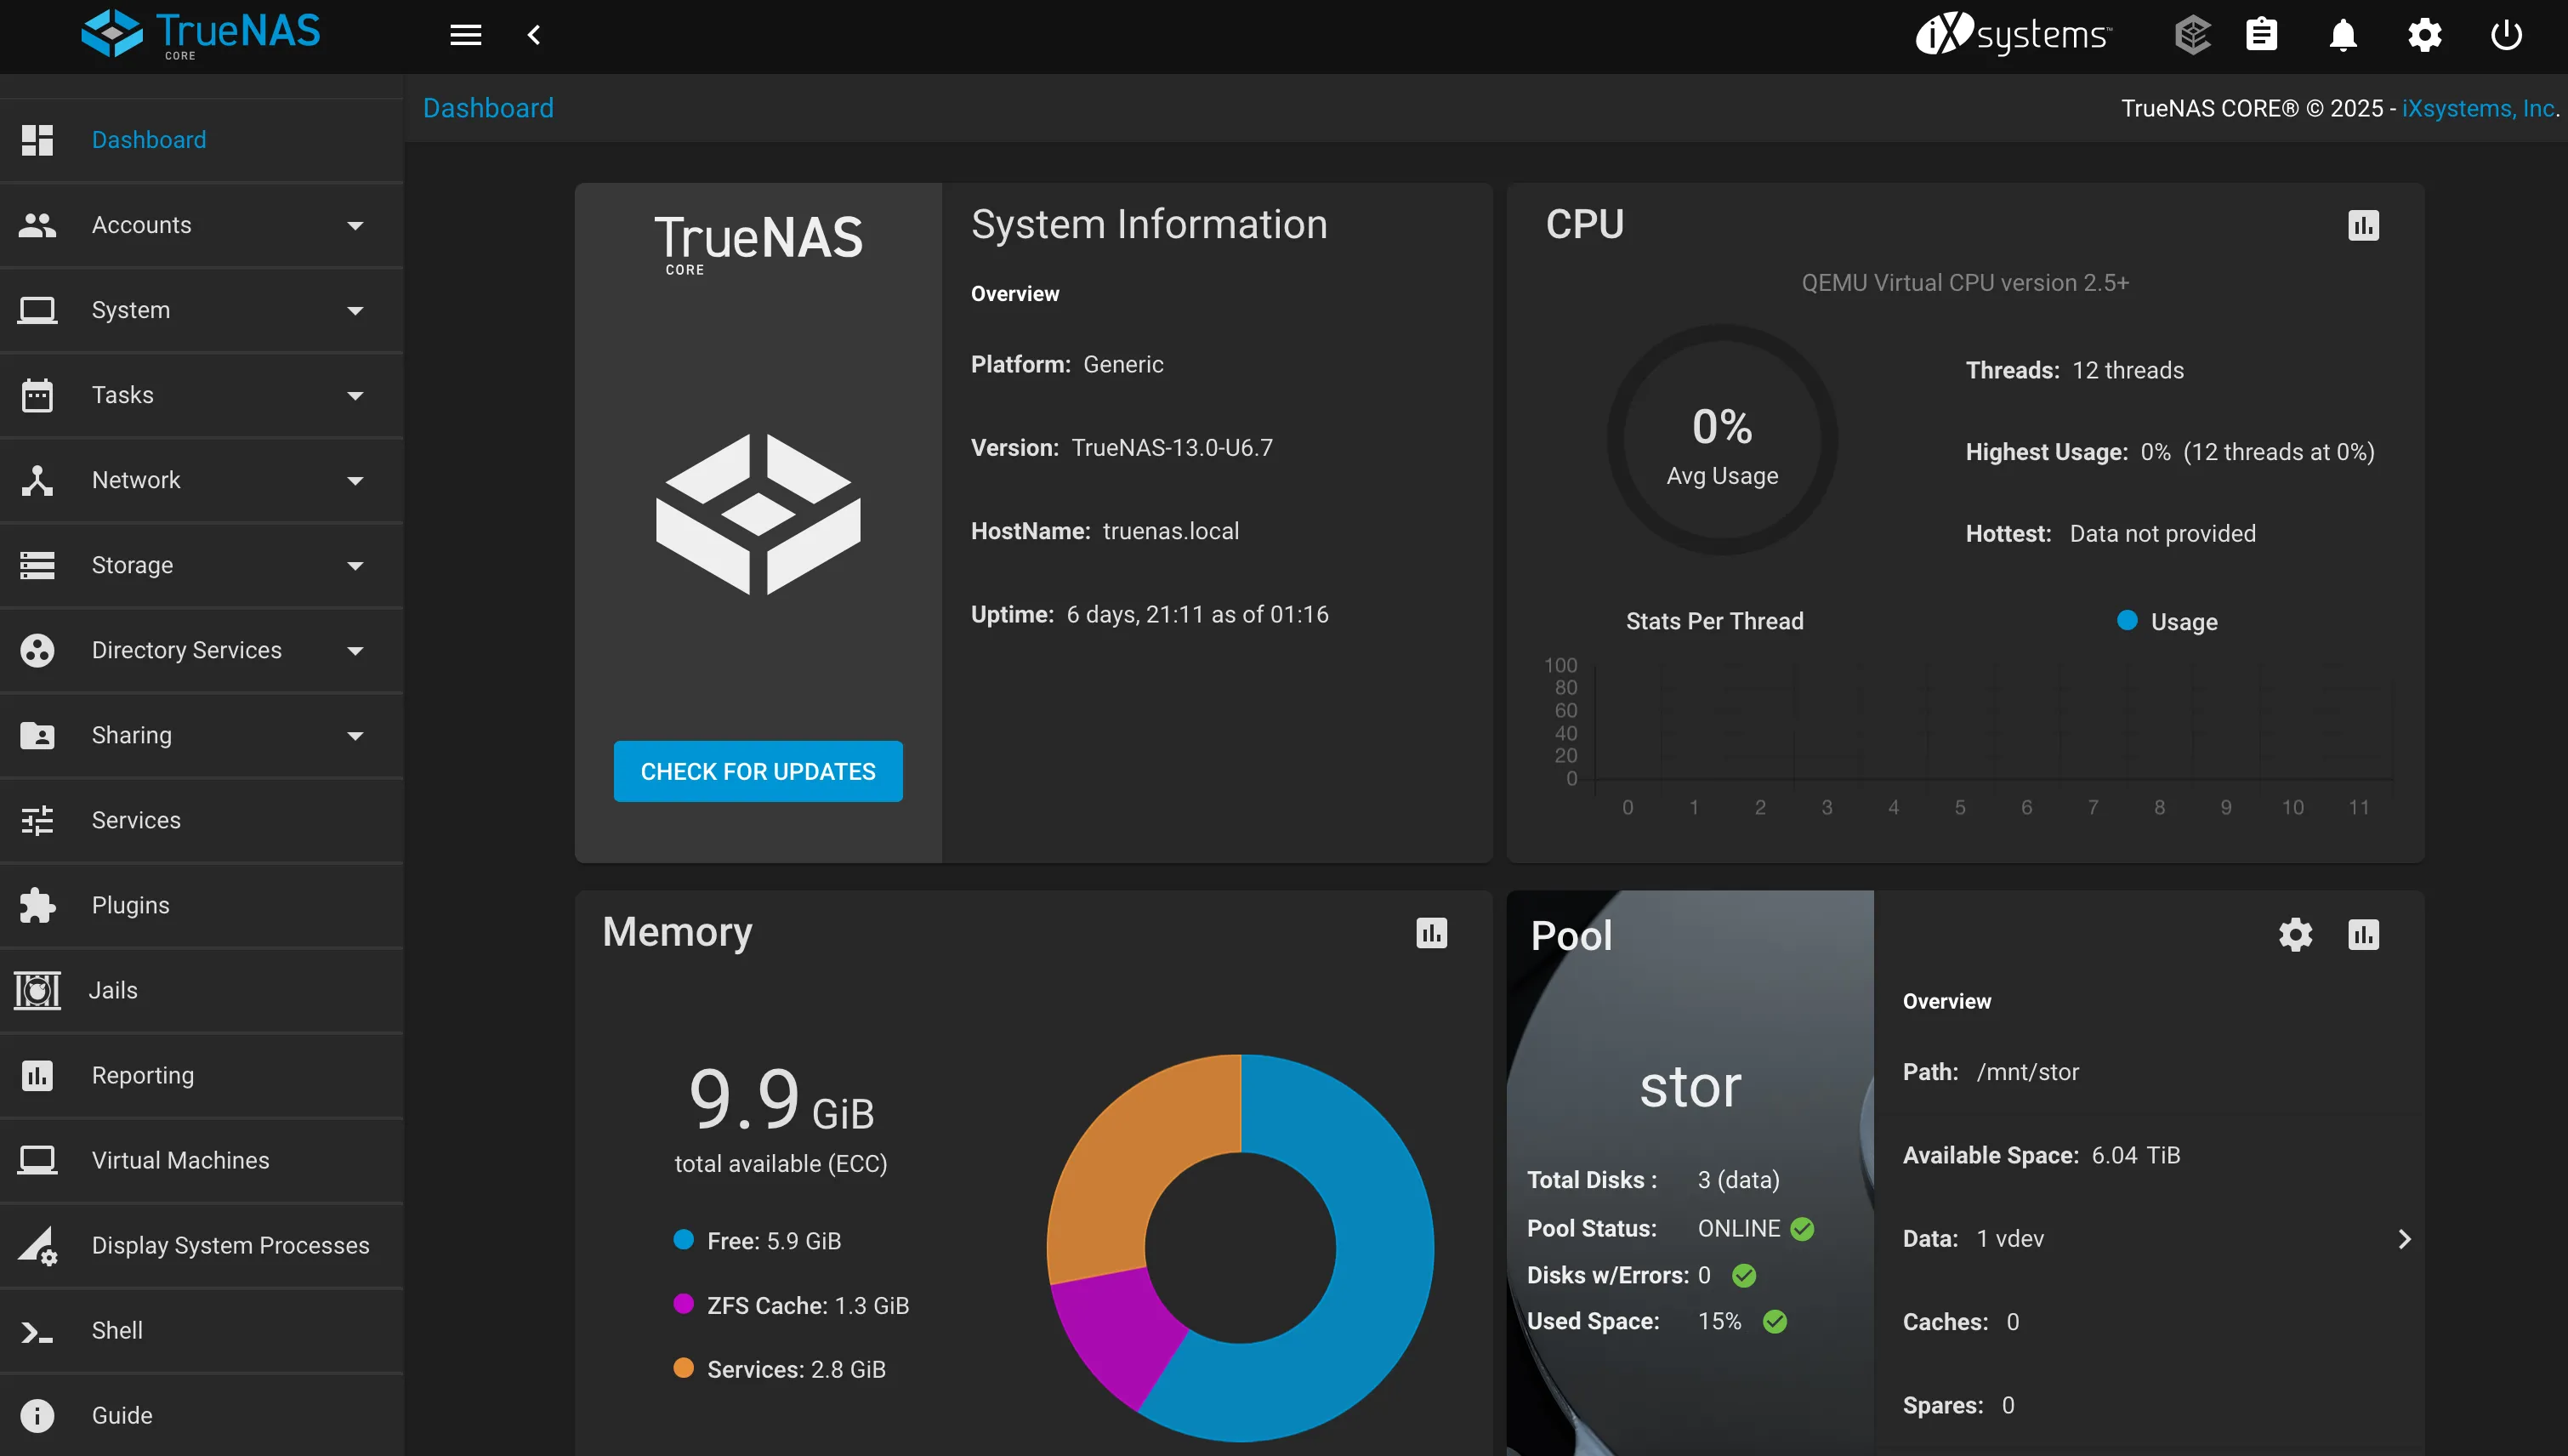Click the Shell prompt icon
This screenshot has height=1456, width=2568.
coord(37,1331)
